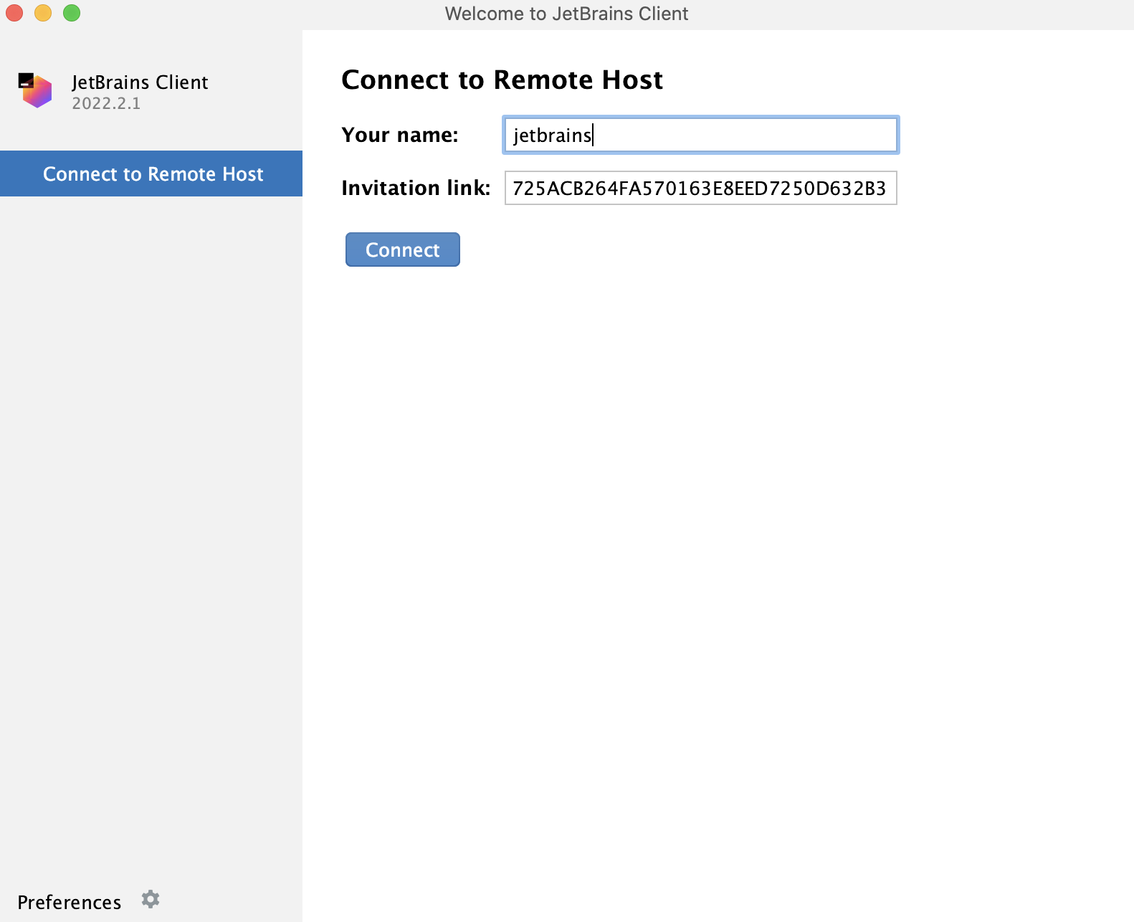Click the "Invitation link:" label

pyautogui.click(x=416, y=188)
